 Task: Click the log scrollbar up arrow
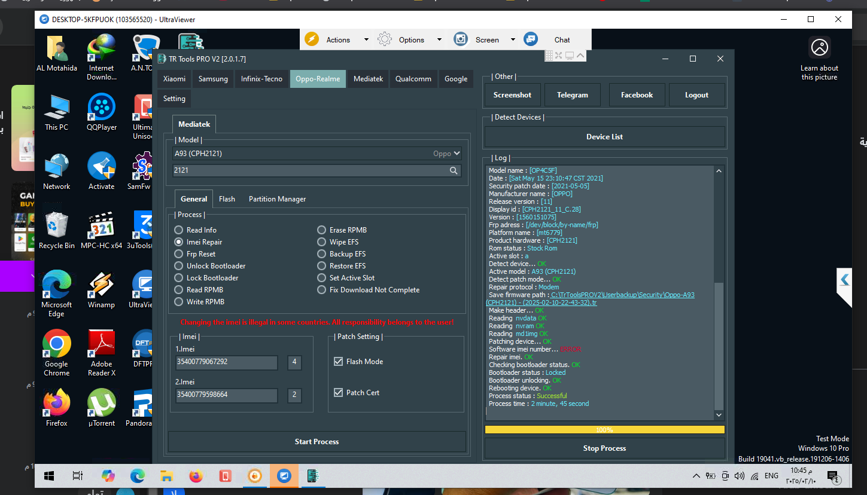coord(719,171)
